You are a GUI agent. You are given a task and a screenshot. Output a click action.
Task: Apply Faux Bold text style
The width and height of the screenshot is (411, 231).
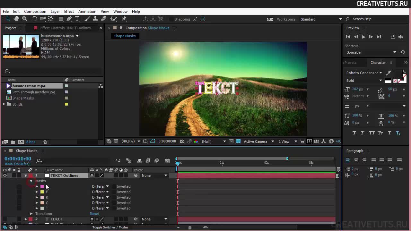(354, 133)
